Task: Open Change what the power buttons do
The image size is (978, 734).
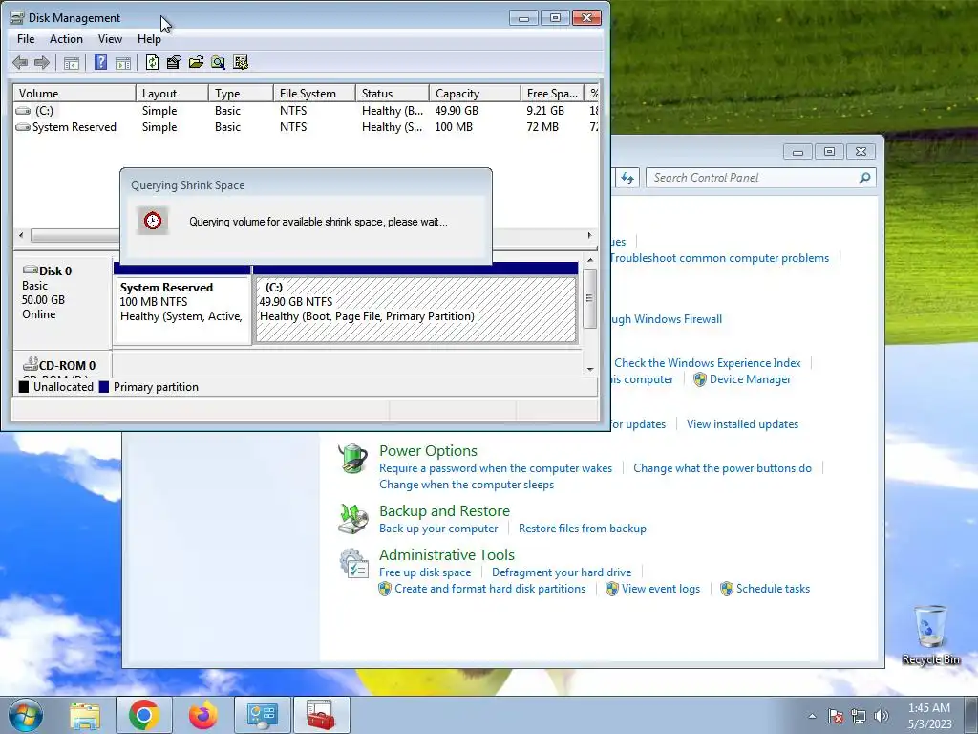Action: point(722,468)
